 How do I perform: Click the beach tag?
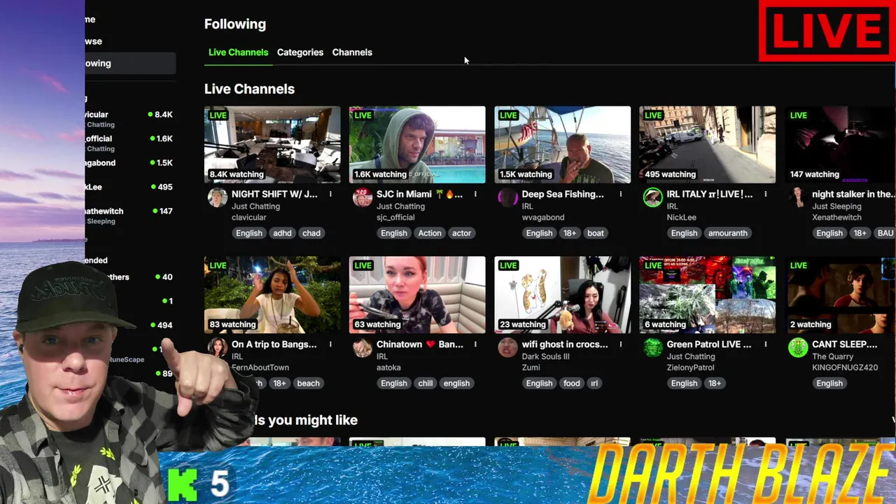pos(308,383)
